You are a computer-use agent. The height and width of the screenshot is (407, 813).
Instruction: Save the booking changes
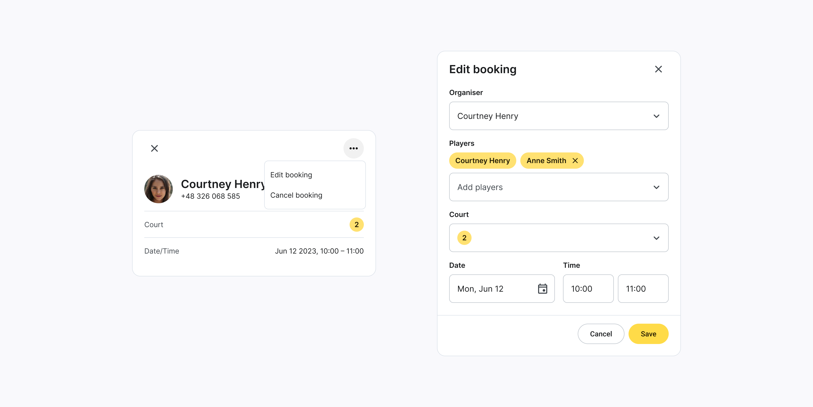click(x=648, y=334)
